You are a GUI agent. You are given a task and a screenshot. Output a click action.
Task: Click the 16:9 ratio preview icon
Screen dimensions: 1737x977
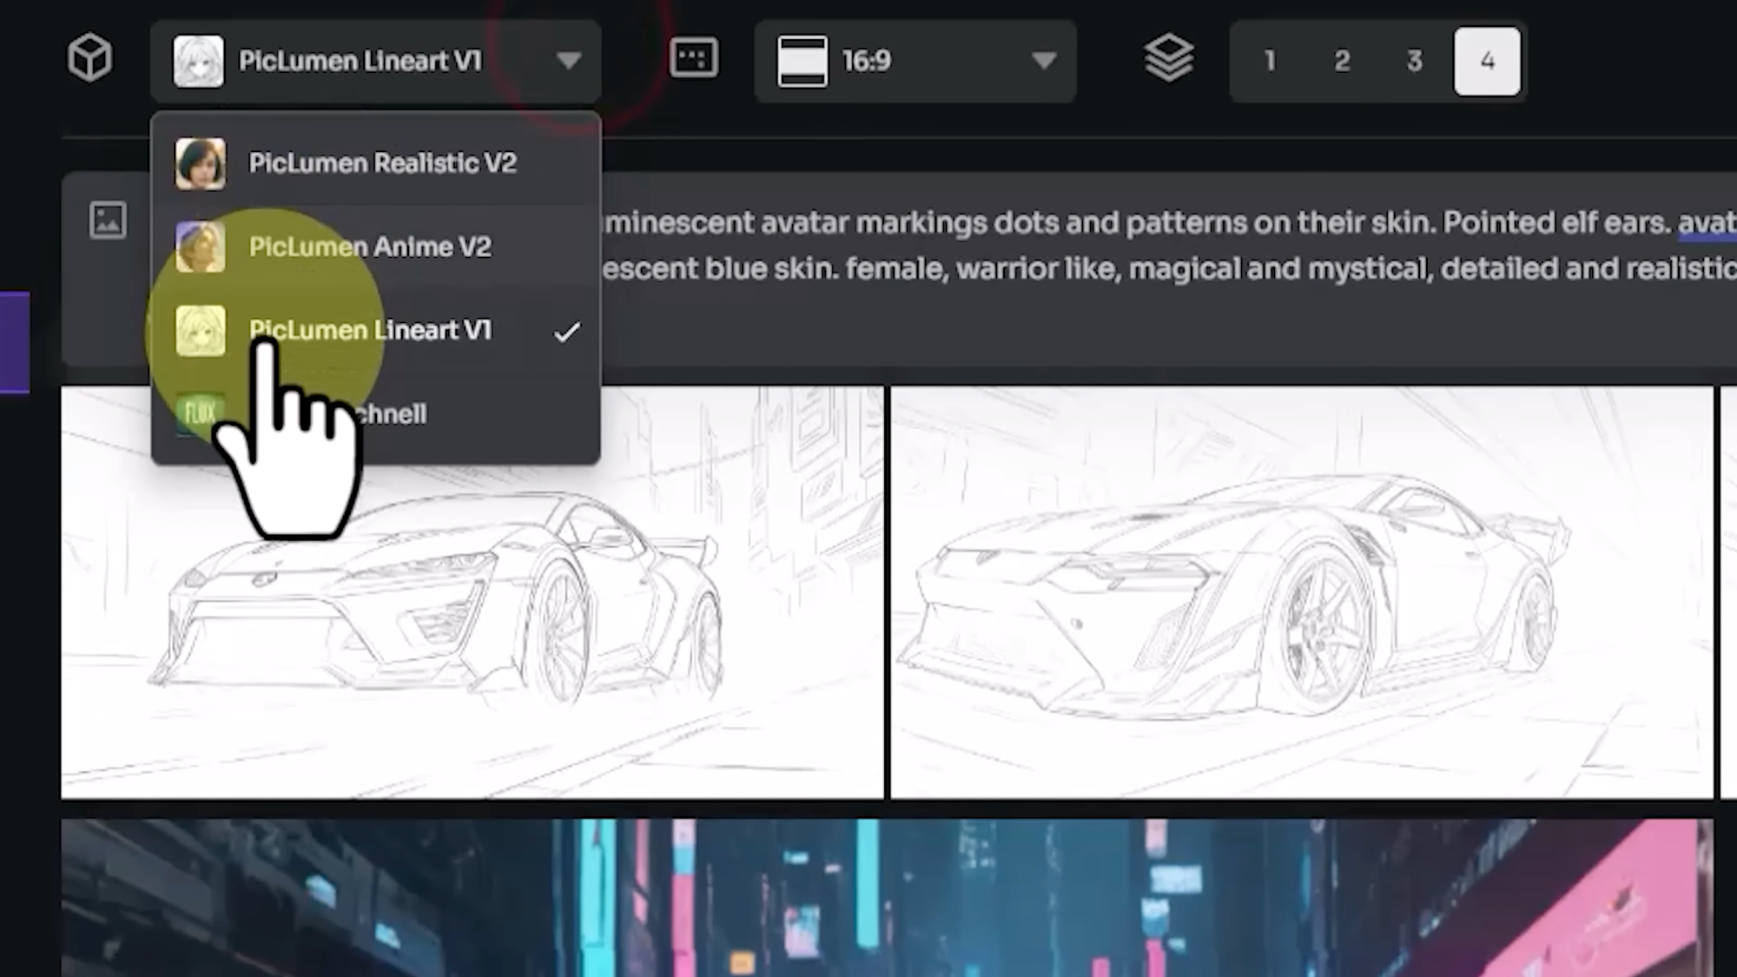coord(802,61)
